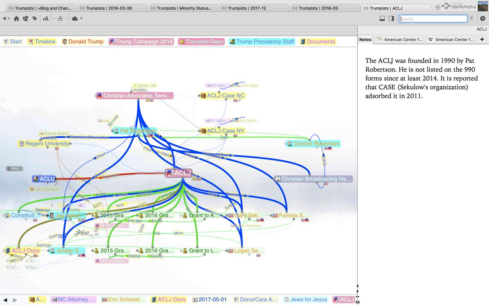Open the Donald Trump pin
Screen dimensions: 489x305
(x=83, y=41)
